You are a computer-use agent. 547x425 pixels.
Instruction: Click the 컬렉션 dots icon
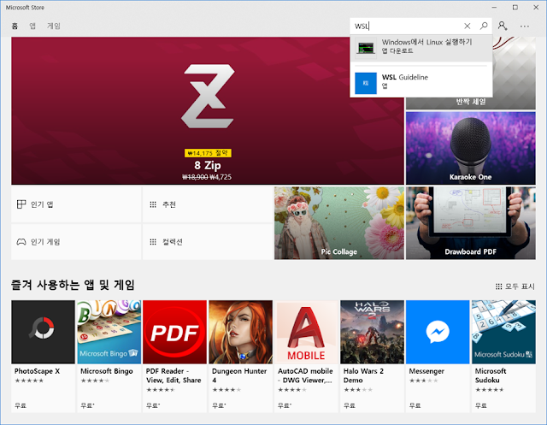[153, 242]
